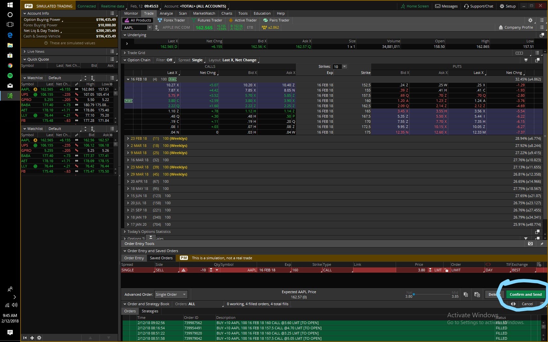The height and width of the screenshot is (342, 548).
Task: Open the AAPL symbol dropdown arrow
Action: 150,28
